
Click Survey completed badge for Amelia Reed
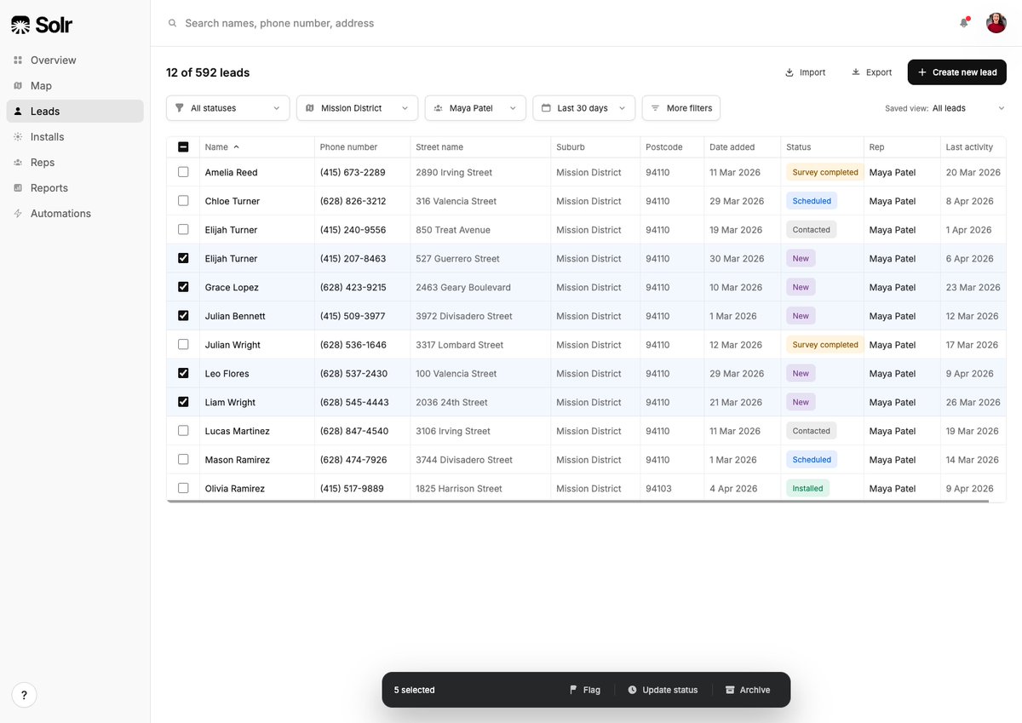point(825,172)
